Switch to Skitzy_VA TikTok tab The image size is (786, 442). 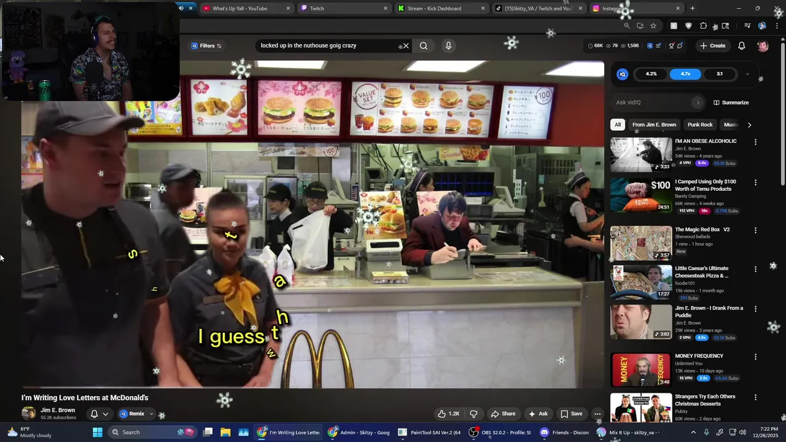point(537,9)
